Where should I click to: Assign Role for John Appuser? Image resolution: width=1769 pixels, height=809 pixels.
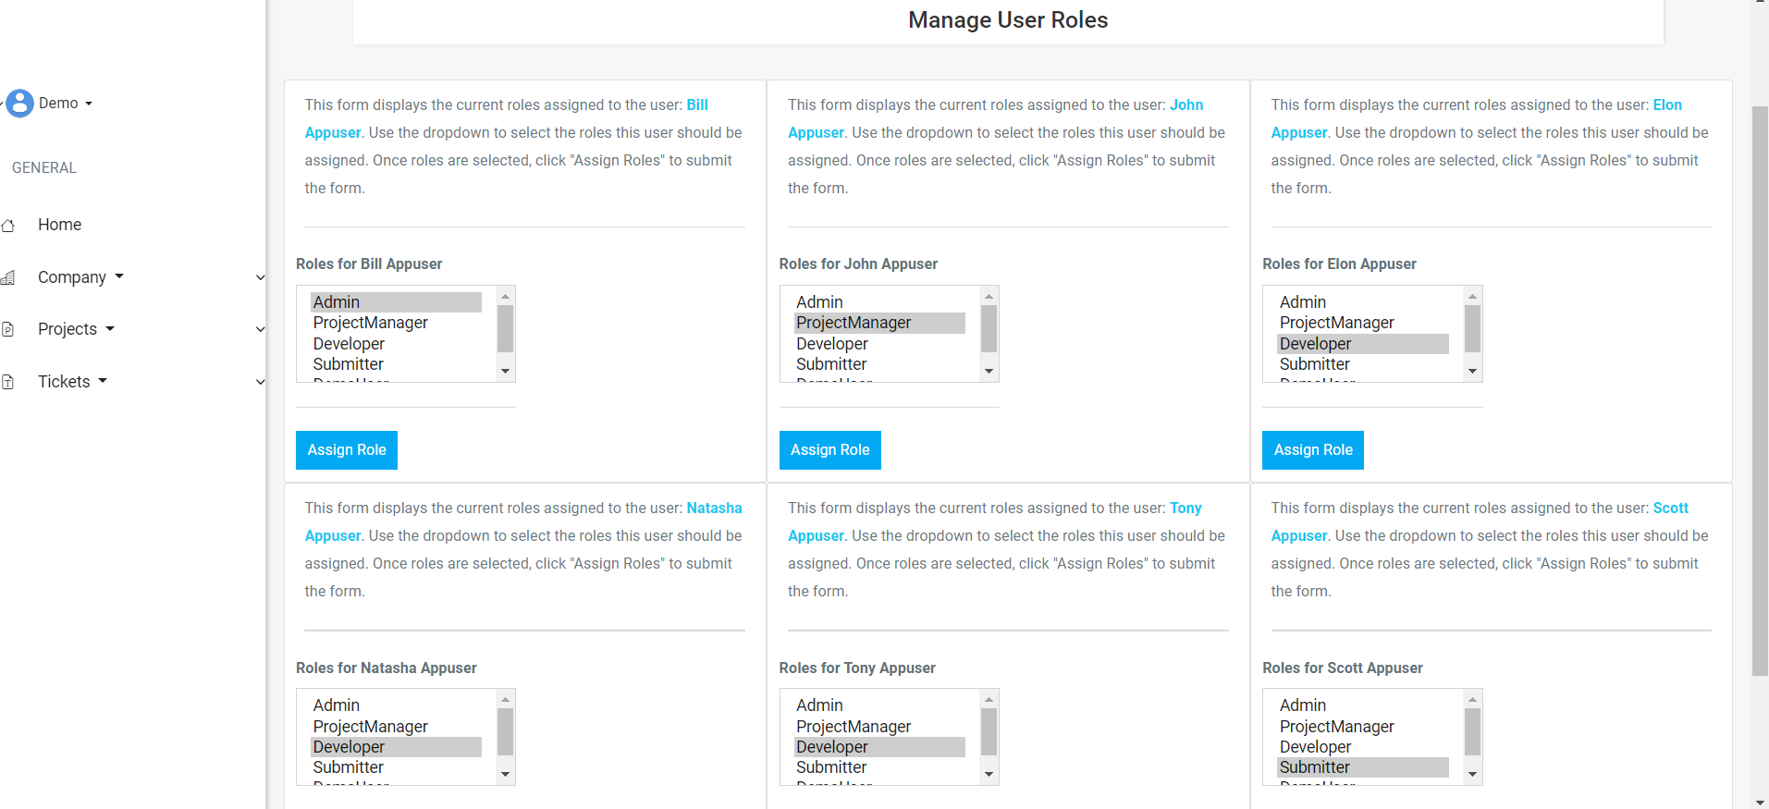(x=830, y=450)
